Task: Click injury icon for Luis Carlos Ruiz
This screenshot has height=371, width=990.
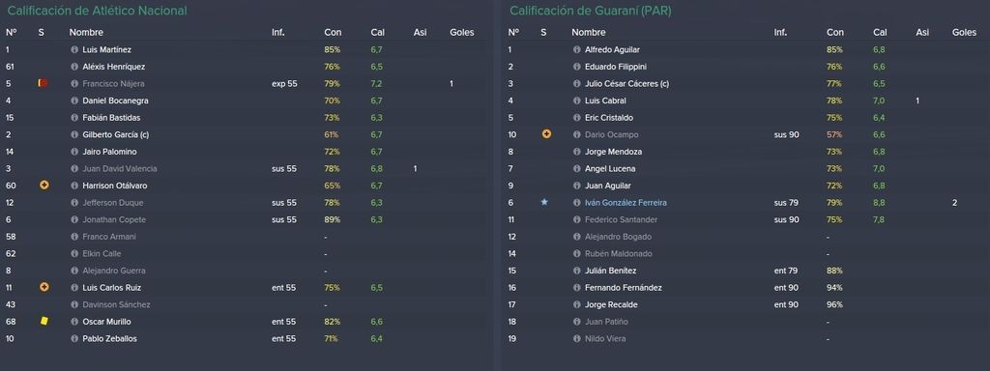Action: tap(44, 287)
